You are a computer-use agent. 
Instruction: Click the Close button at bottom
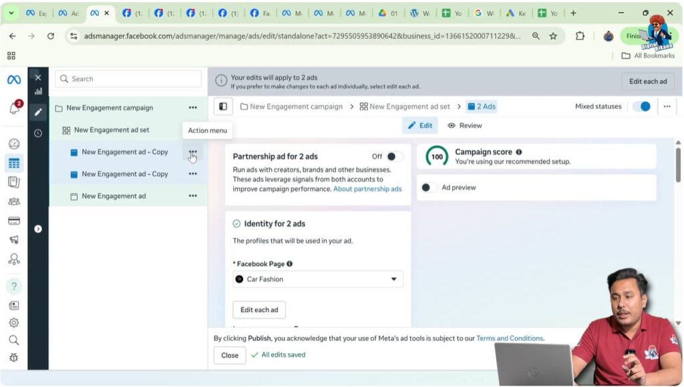[230, 355]
